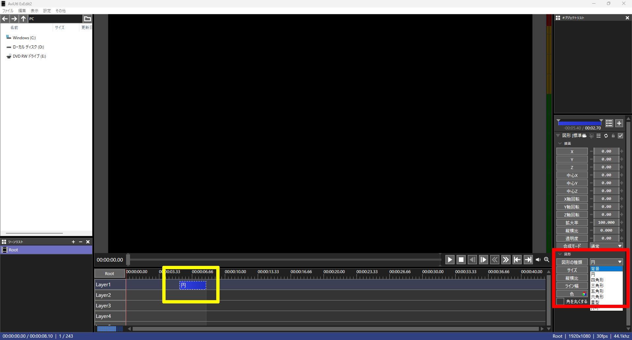Navigate up one folder level
The height and width of the screenshot is (340, 632).
[23, 19]
